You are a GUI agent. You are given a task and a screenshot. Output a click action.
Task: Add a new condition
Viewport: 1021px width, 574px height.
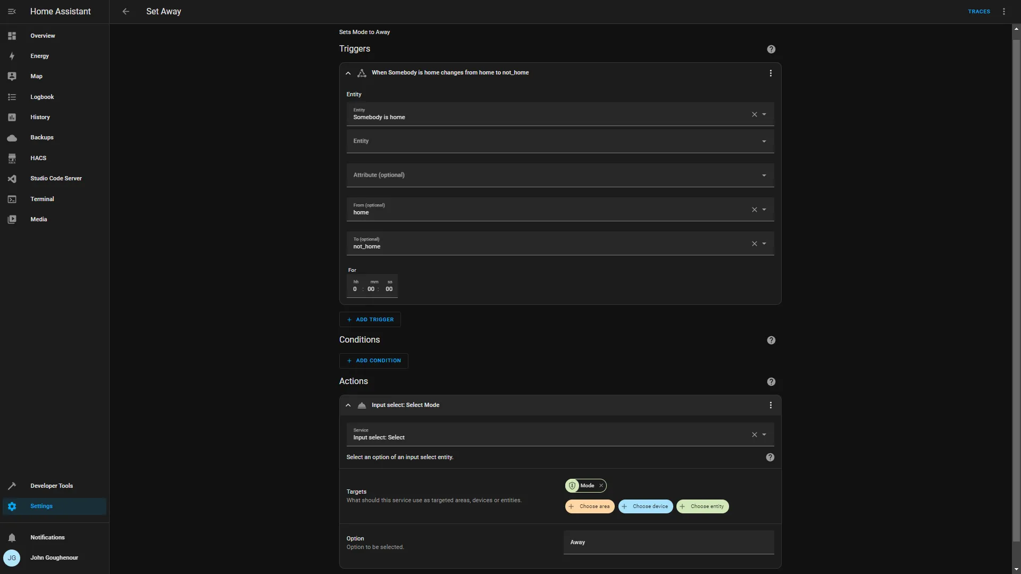point(374,361)
